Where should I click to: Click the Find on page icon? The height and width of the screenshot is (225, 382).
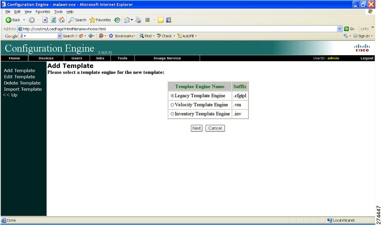coord(141,36)
